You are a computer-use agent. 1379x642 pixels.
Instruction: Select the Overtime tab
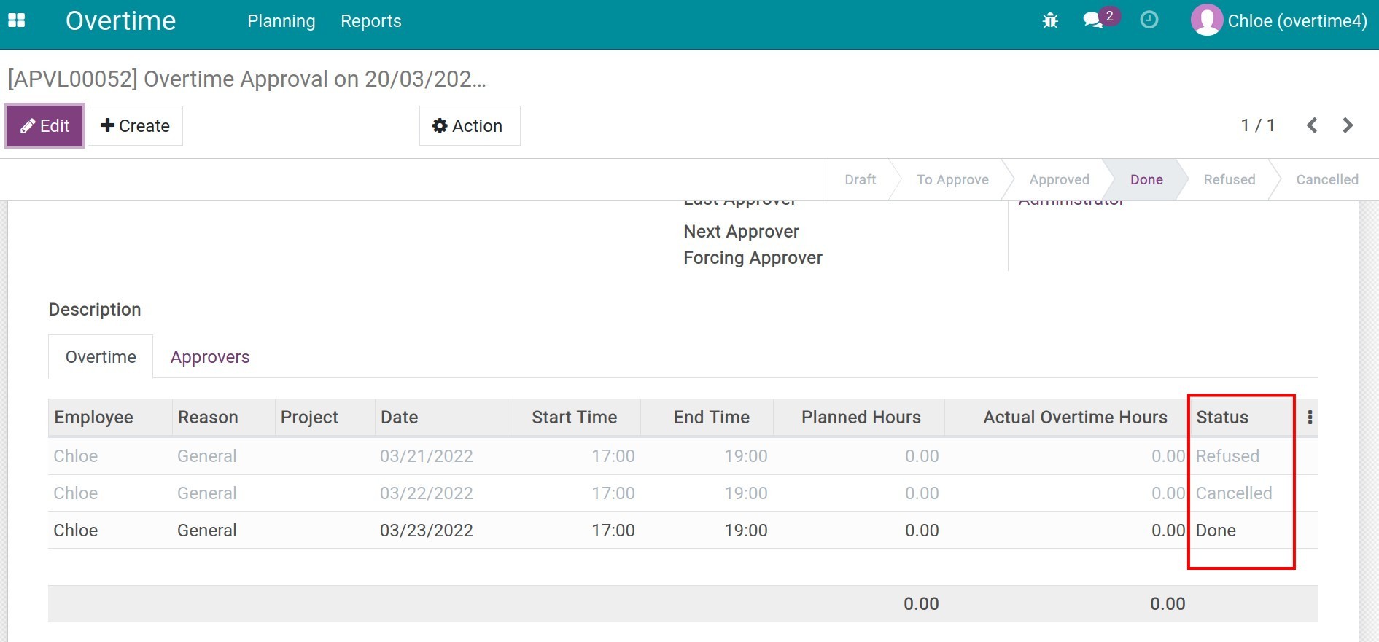pos(101,357)
